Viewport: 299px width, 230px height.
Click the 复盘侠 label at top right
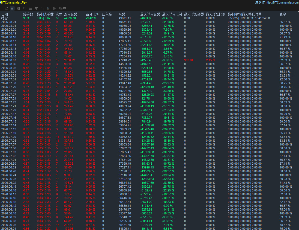coord(260,2)
